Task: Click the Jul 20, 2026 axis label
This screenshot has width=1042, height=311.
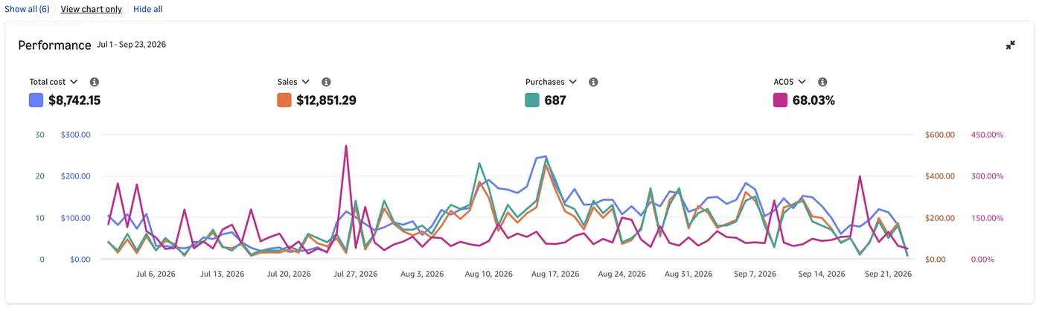Action: pos(289,274)
